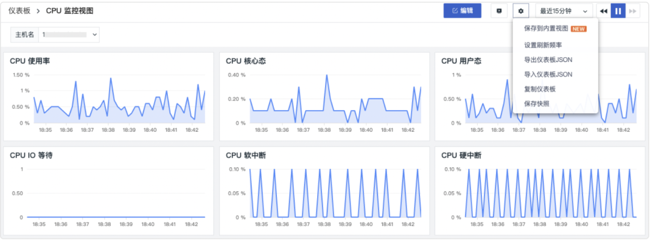Click the CPU 核心态 chart panel
This screenshot has height=240, width=650.
tap(324, 97)
